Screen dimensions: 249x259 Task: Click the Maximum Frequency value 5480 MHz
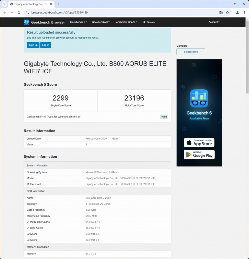pyautogui.click(x=91, y=216)
